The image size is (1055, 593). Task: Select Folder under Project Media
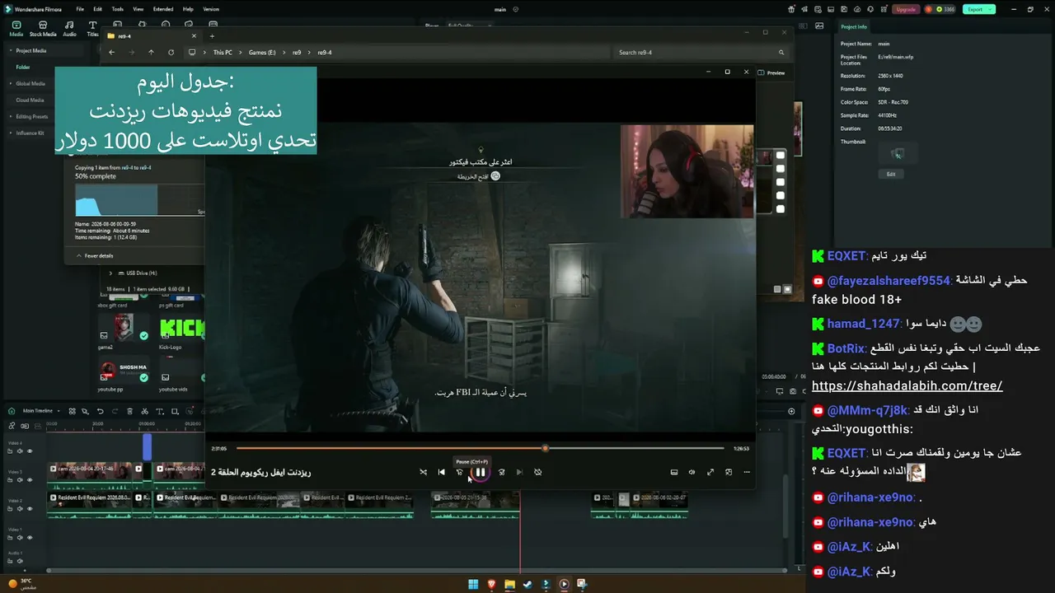(x=23, y=67)
